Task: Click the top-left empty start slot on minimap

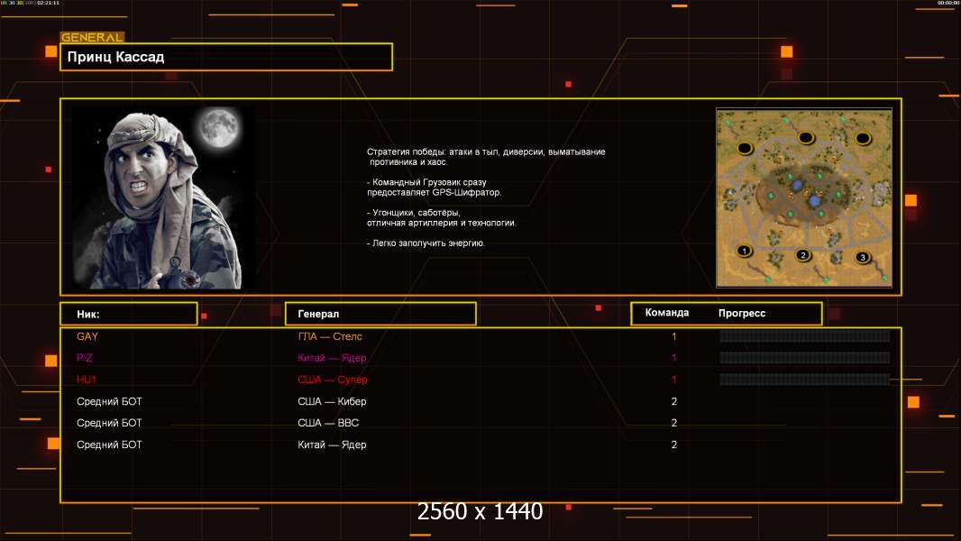Action: click(745, 147)
